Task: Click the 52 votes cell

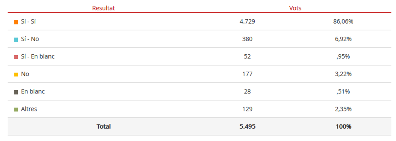Action: [x=247, y=56]
